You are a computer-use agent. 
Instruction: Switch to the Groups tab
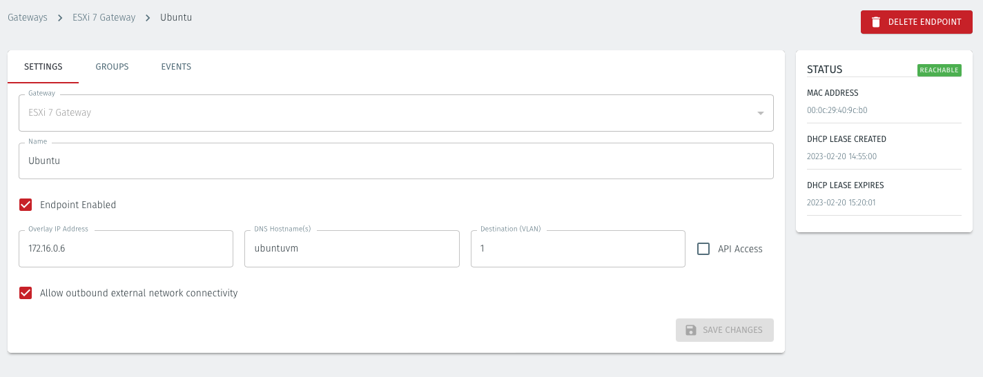pyautogui.click(x=112, y=67)
